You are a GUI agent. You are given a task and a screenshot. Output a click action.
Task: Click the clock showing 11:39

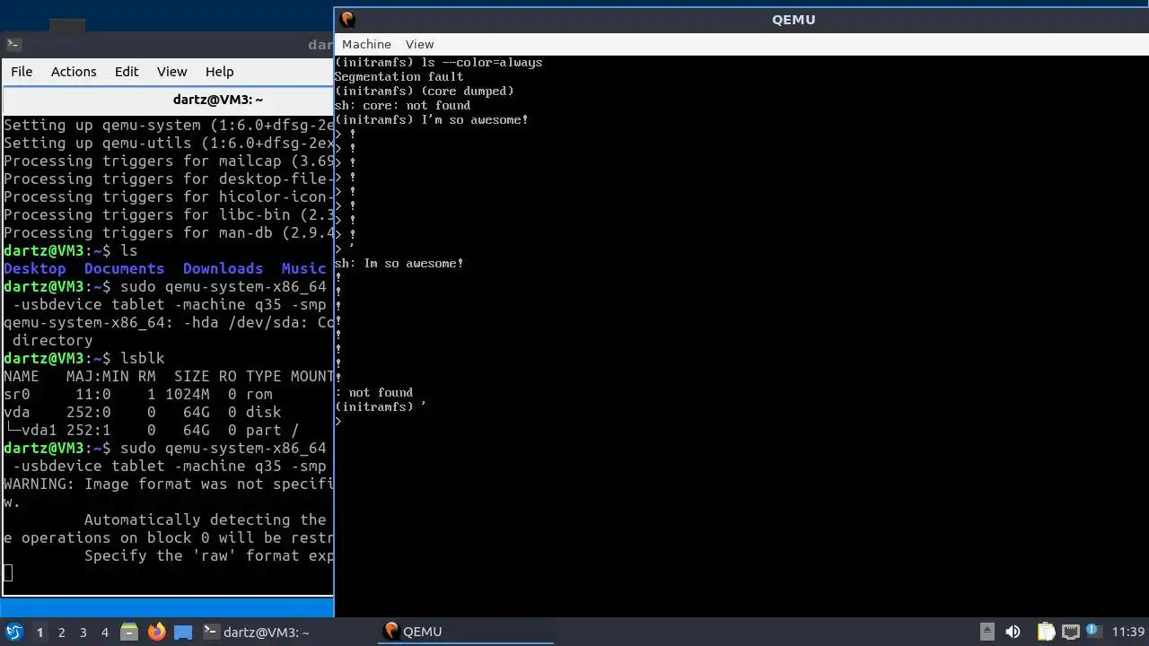(1127, 632)
